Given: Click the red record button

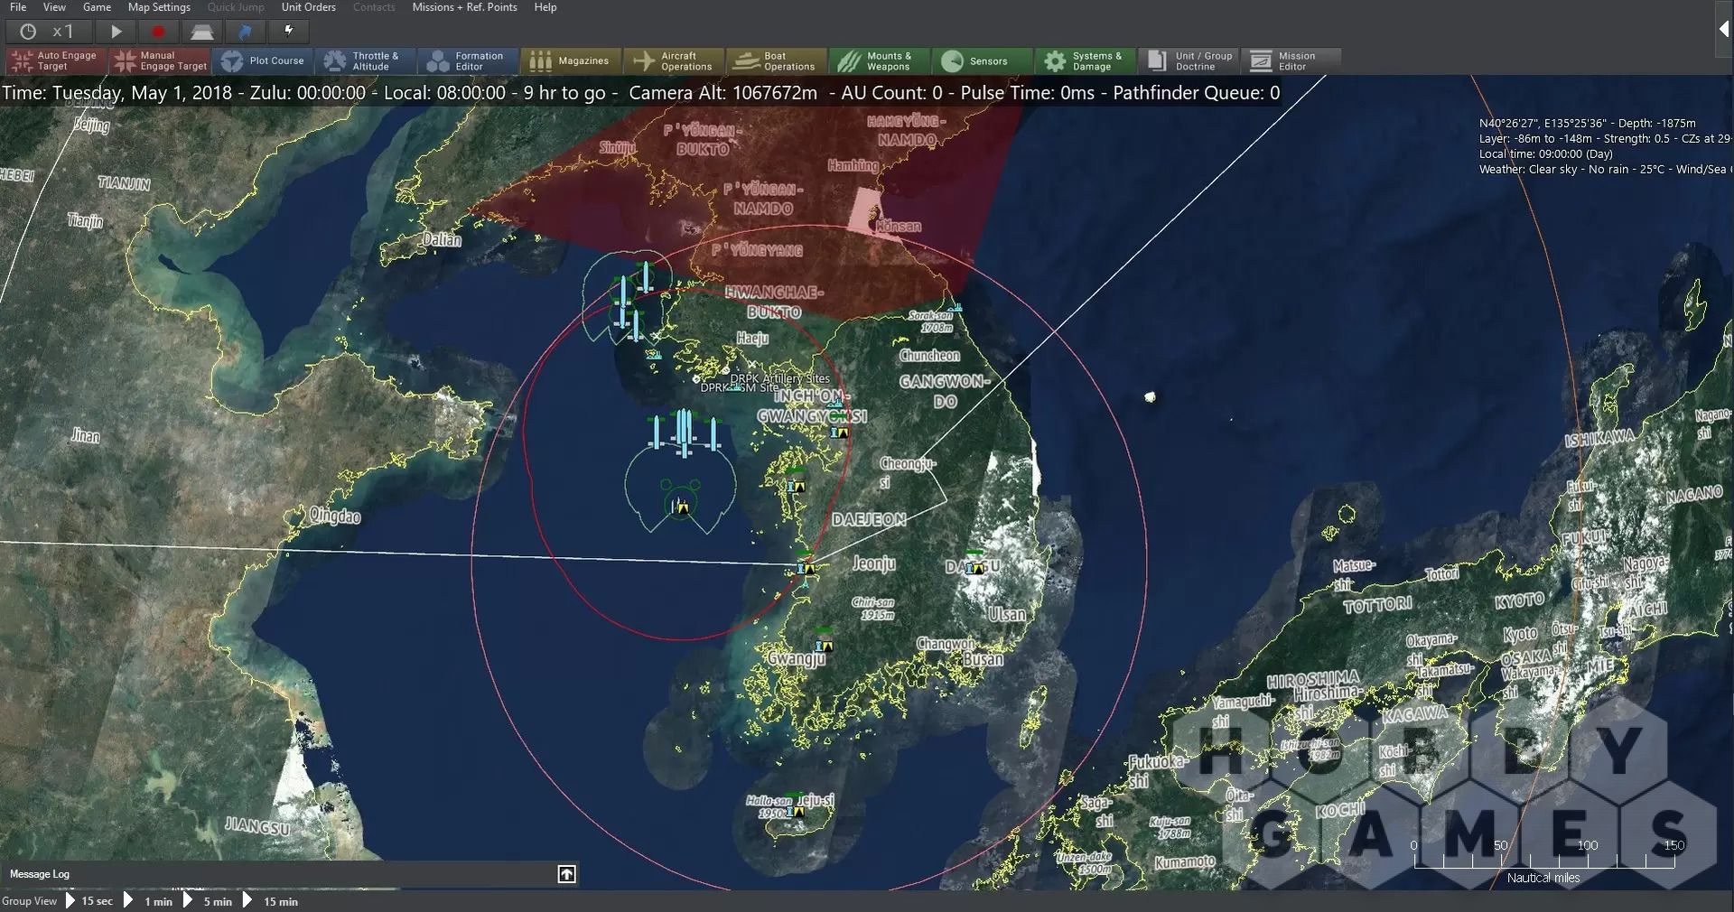Looking at the screenshot, I should 158,32.
